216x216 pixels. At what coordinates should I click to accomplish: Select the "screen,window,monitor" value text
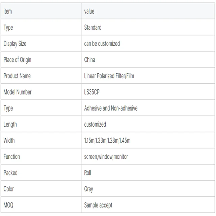106,157
